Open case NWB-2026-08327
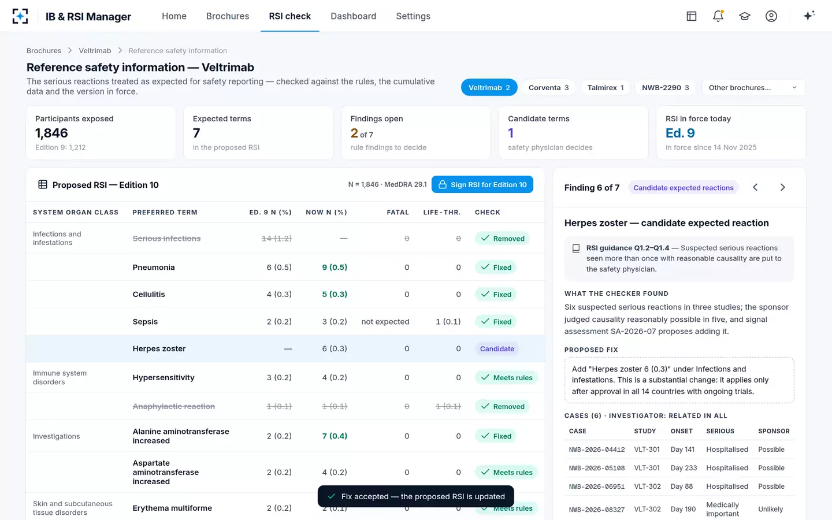The width and height of the screenshot is (832, 520). (597, 510)
